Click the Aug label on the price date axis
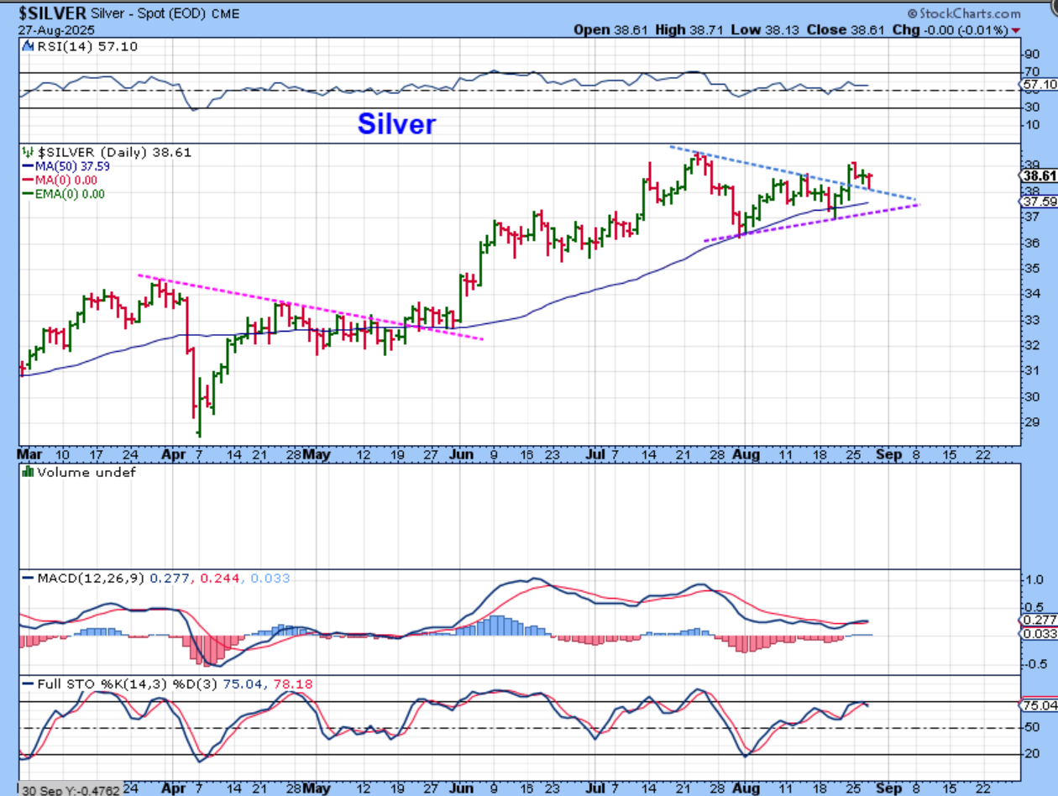The image size is (1058, 796). point(746,454)
